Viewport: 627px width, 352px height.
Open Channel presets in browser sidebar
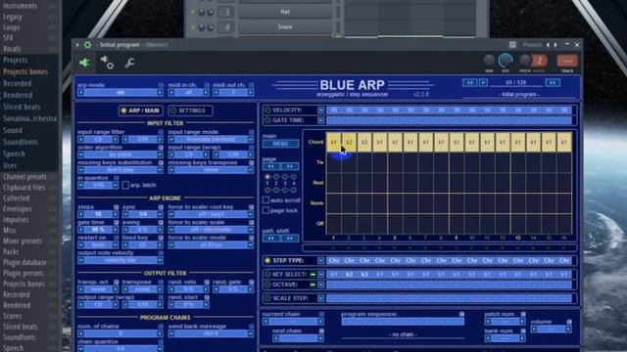[24, 177]
